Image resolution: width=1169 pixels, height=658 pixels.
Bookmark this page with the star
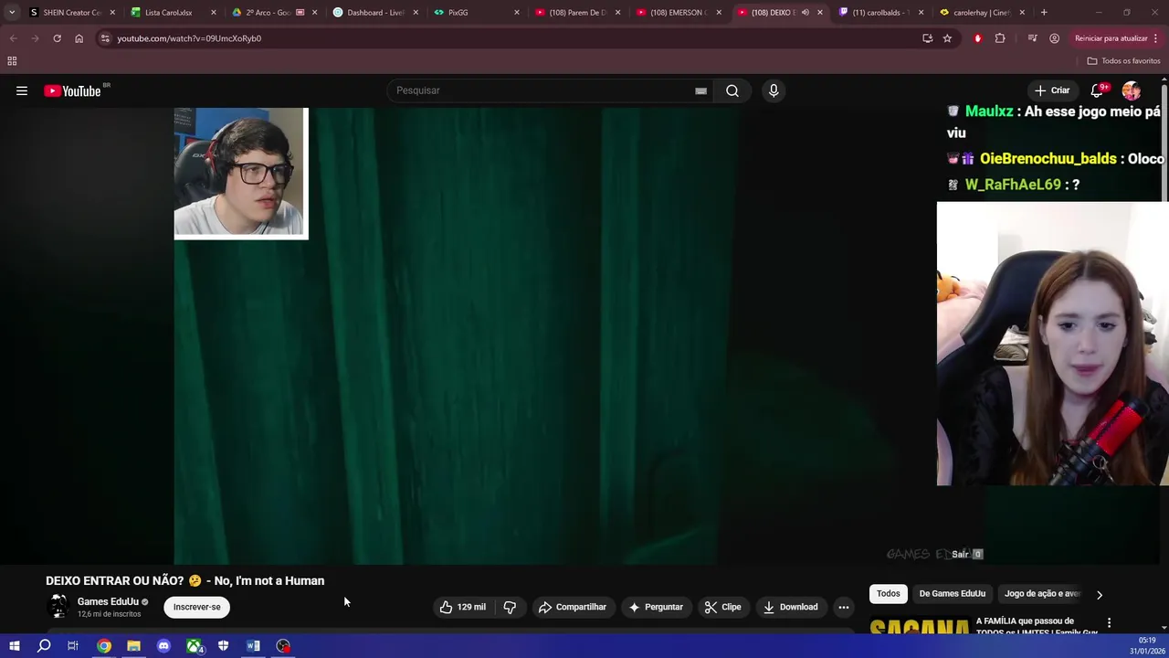(947, 38)
